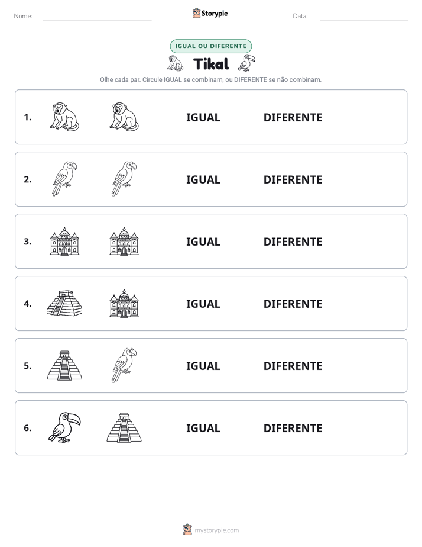Click the Storypie logo at top
422x547 pixels.
pyautogui.click(x=210, y=13)
